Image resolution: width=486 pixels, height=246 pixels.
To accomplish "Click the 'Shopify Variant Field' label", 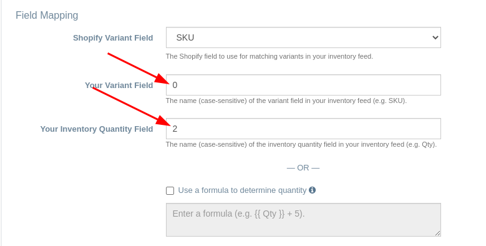I will (113, 38).
